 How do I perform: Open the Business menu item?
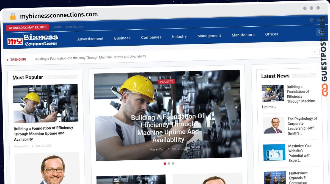[x=122, y=38]
